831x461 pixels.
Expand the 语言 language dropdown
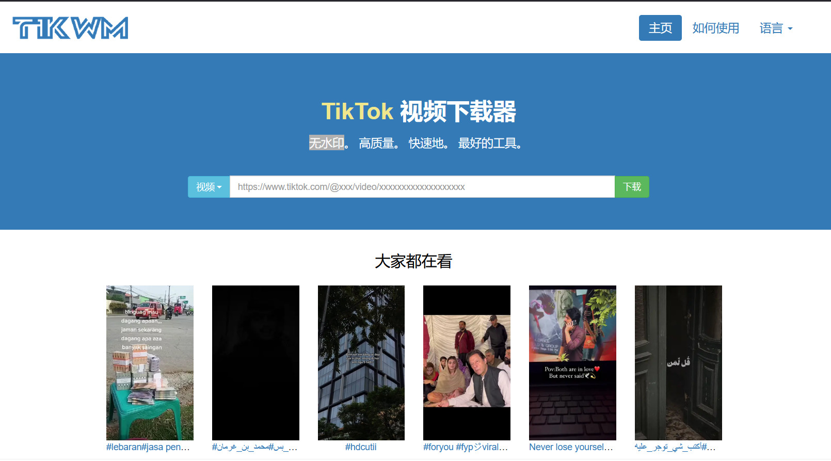point(775,28)
